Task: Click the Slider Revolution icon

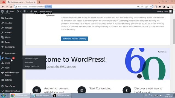Action: [x=2, y=91]
